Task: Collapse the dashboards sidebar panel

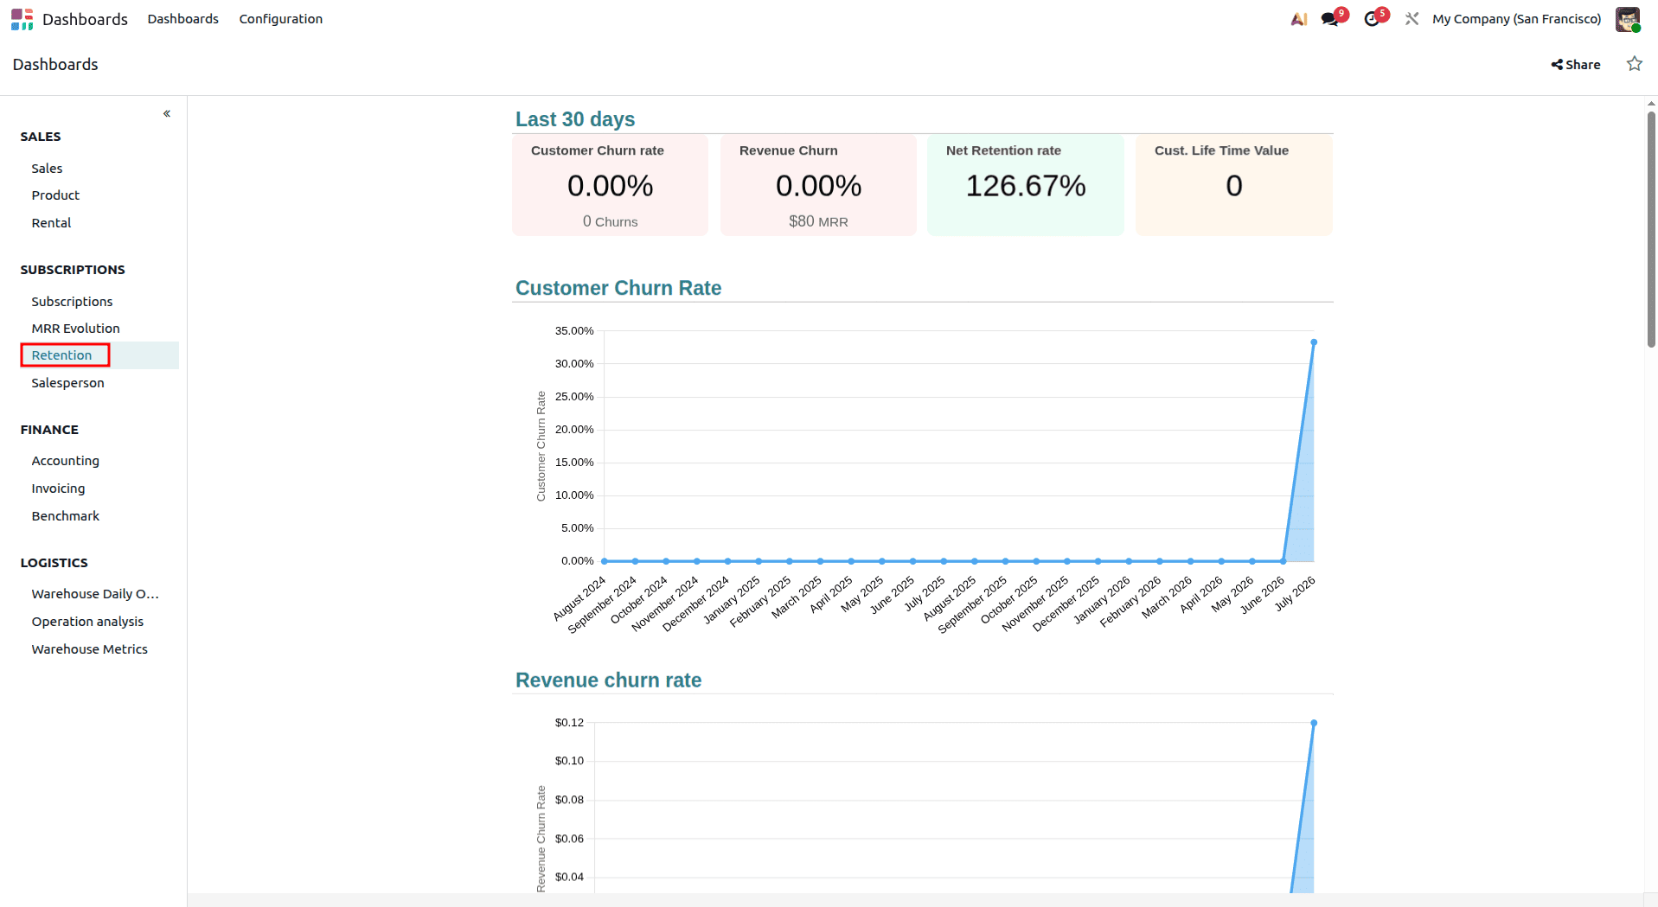Action: point(167,113)
